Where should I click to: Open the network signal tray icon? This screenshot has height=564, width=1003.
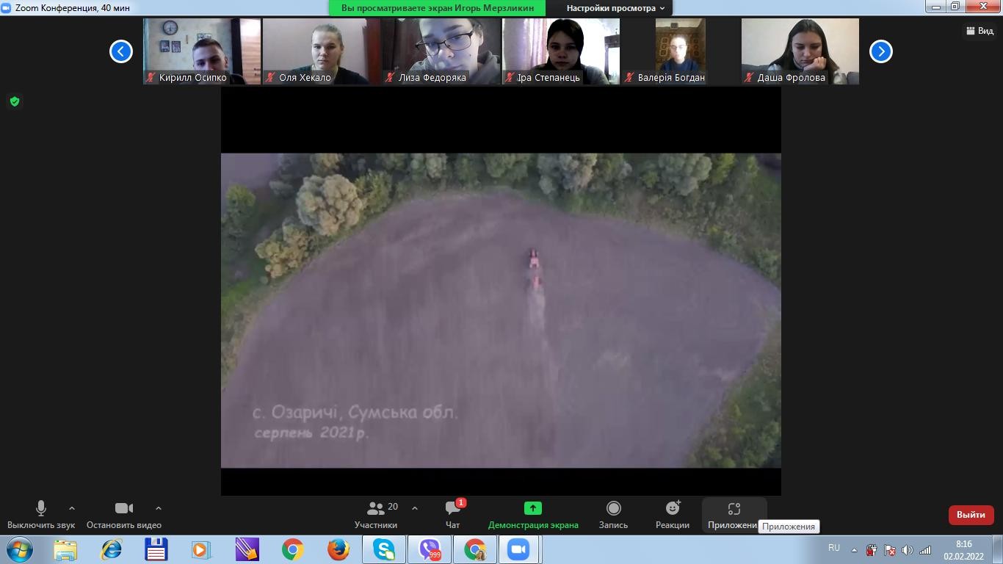926,550
